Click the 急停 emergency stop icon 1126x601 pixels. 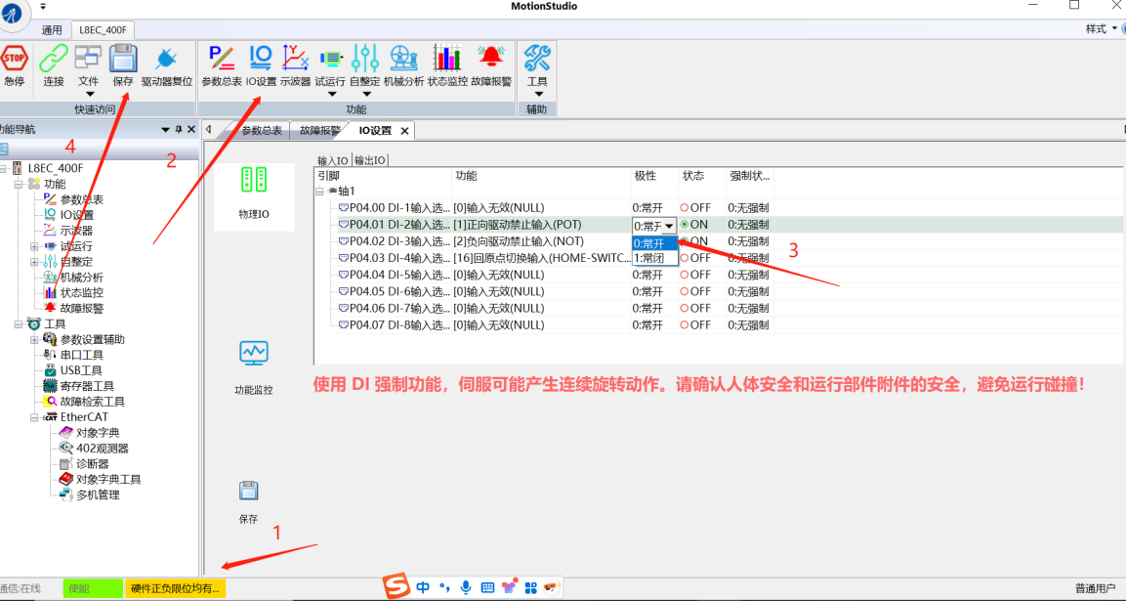tap(14, 59)
